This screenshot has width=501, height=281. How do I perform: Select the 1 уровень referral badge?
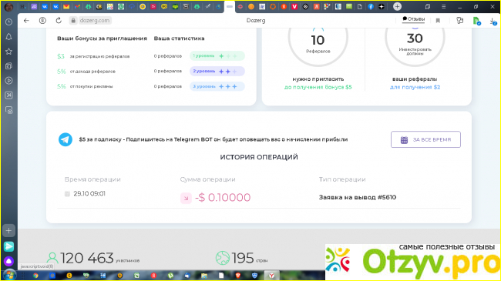point(217,56)
